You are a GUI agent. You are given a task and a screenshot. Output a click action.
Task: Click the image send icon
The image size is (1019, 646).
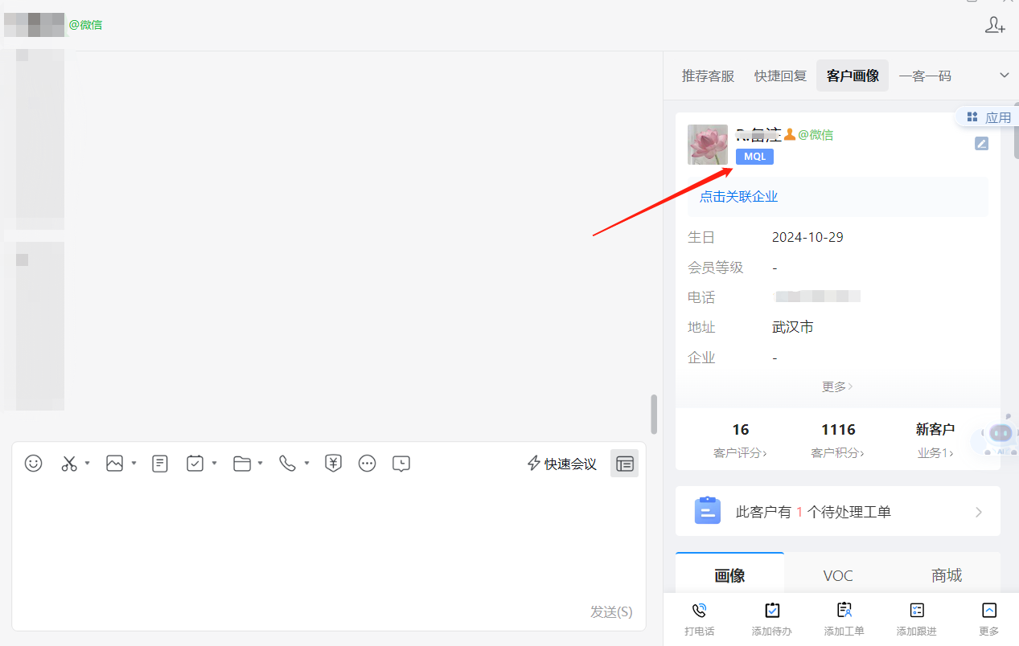coord(114,464)
